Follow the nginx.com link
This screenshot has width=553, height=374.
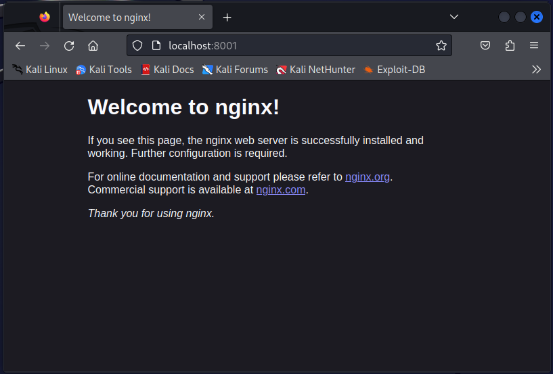[x=281, y=190]
